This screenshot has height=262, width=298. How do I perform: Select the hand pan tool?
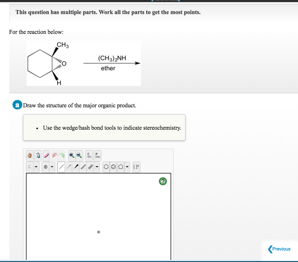tap(30, 155)
